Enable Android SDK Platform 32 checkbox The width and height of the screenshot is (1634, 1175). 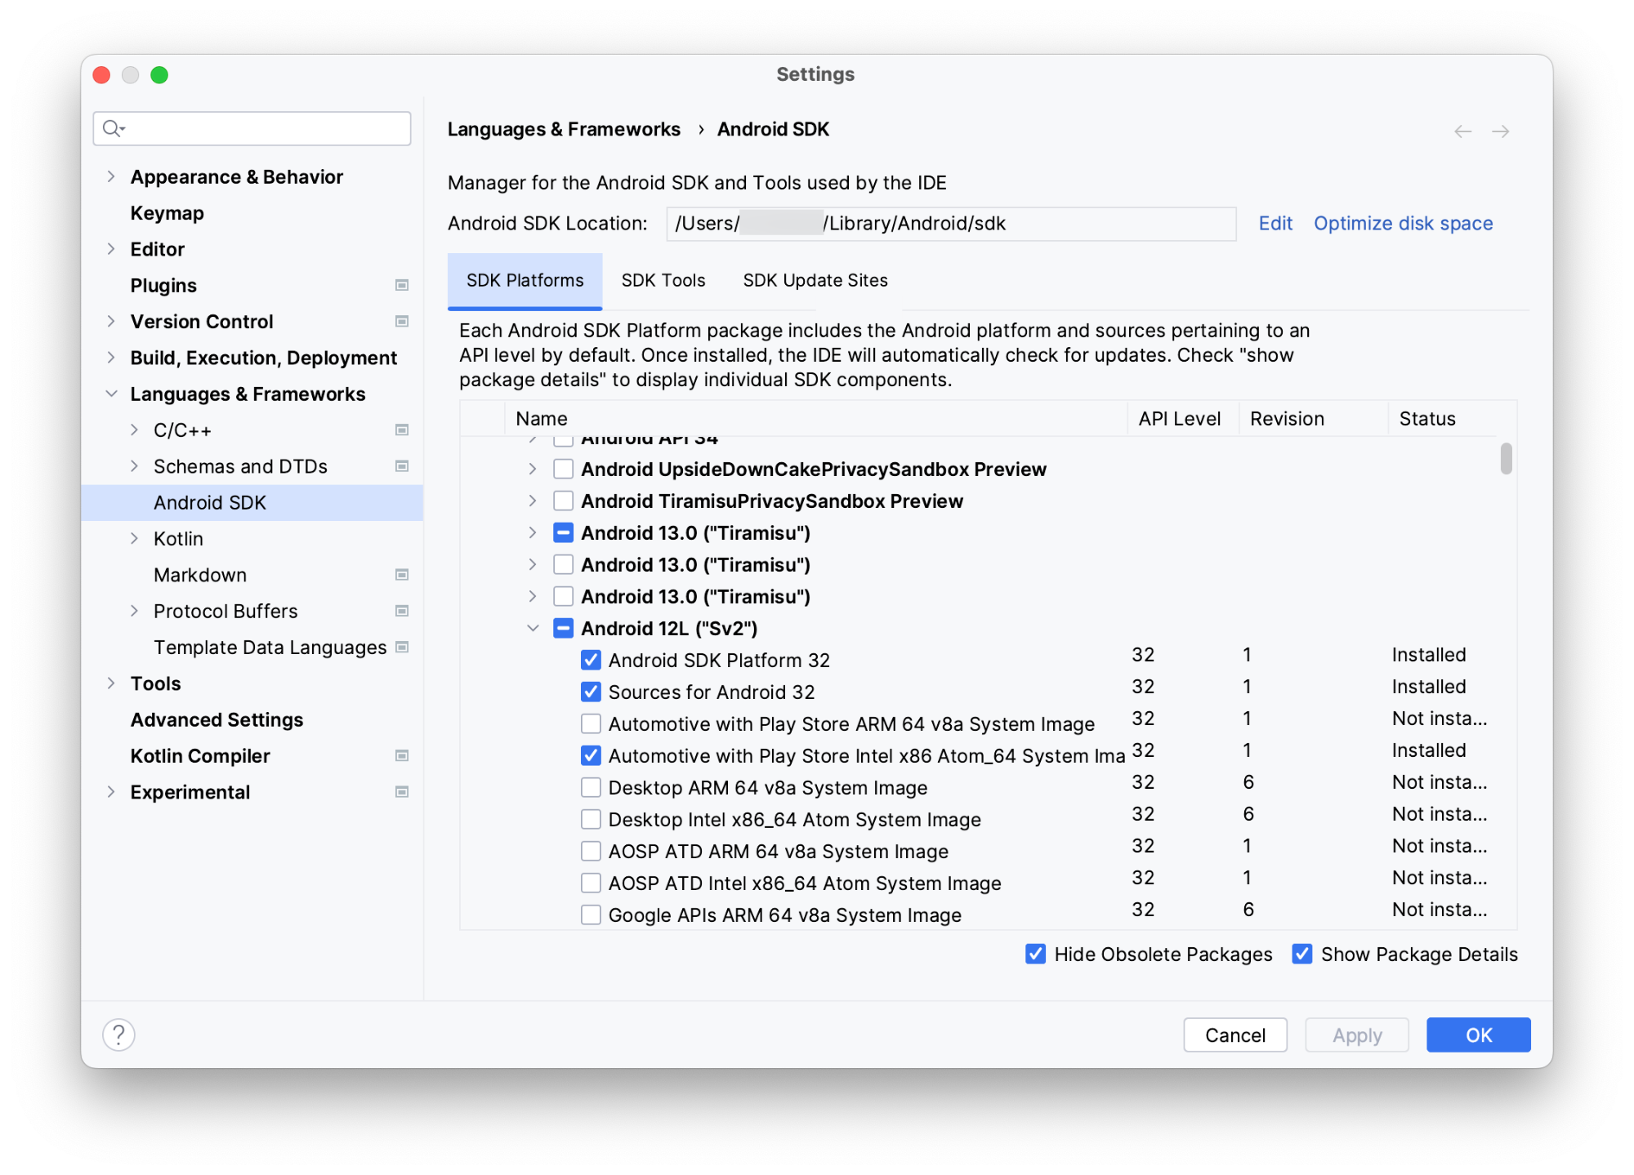(587, 661)
